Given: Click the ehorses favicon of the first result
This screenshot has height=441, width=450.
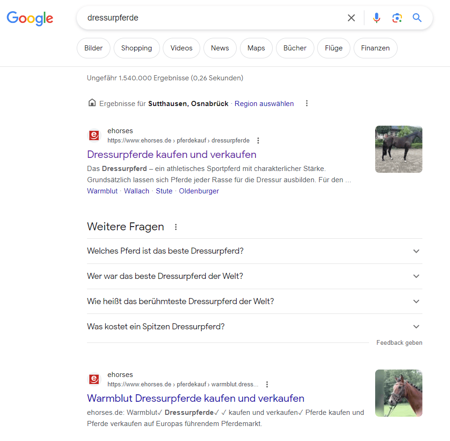Looking at the screenshot, I should pyautogui.click(x=94, y=135).
